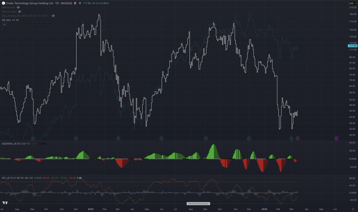Open the upcoming purple earnings marker near June
Screen dimensions: 358x212
click(337, 138)
